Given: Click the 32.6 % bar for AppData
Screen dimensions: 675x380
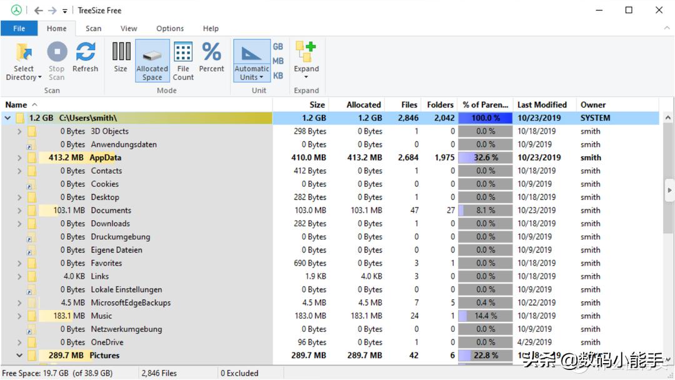Looking at the screenshot, I should [485, 158].
